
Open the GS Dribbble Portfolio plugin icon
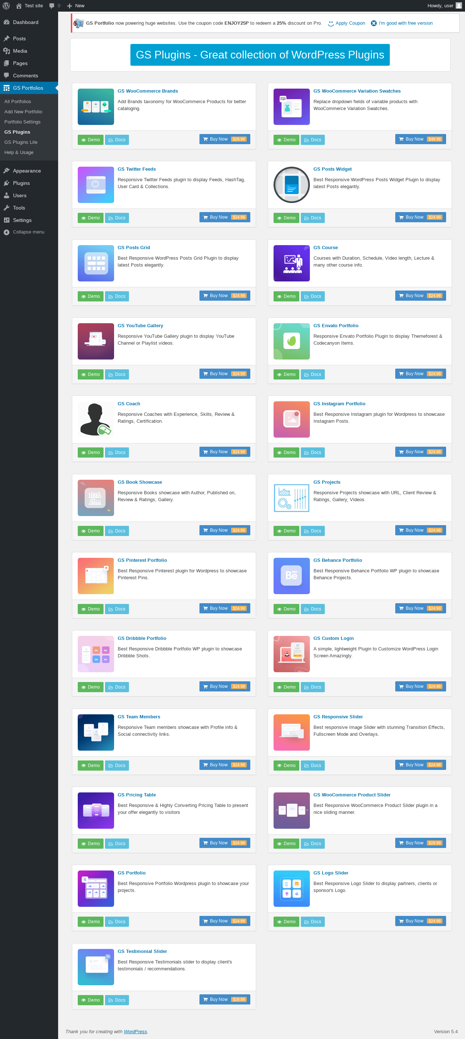pyautogui.click(x=96, y=654)
